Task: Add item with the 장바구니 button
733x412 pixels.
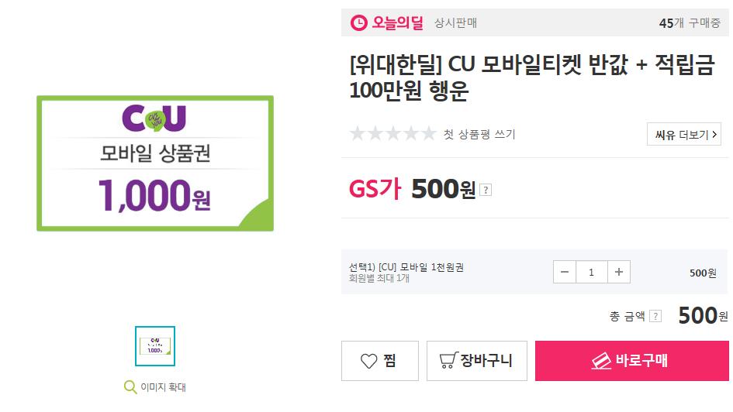Action: point(477,361)
